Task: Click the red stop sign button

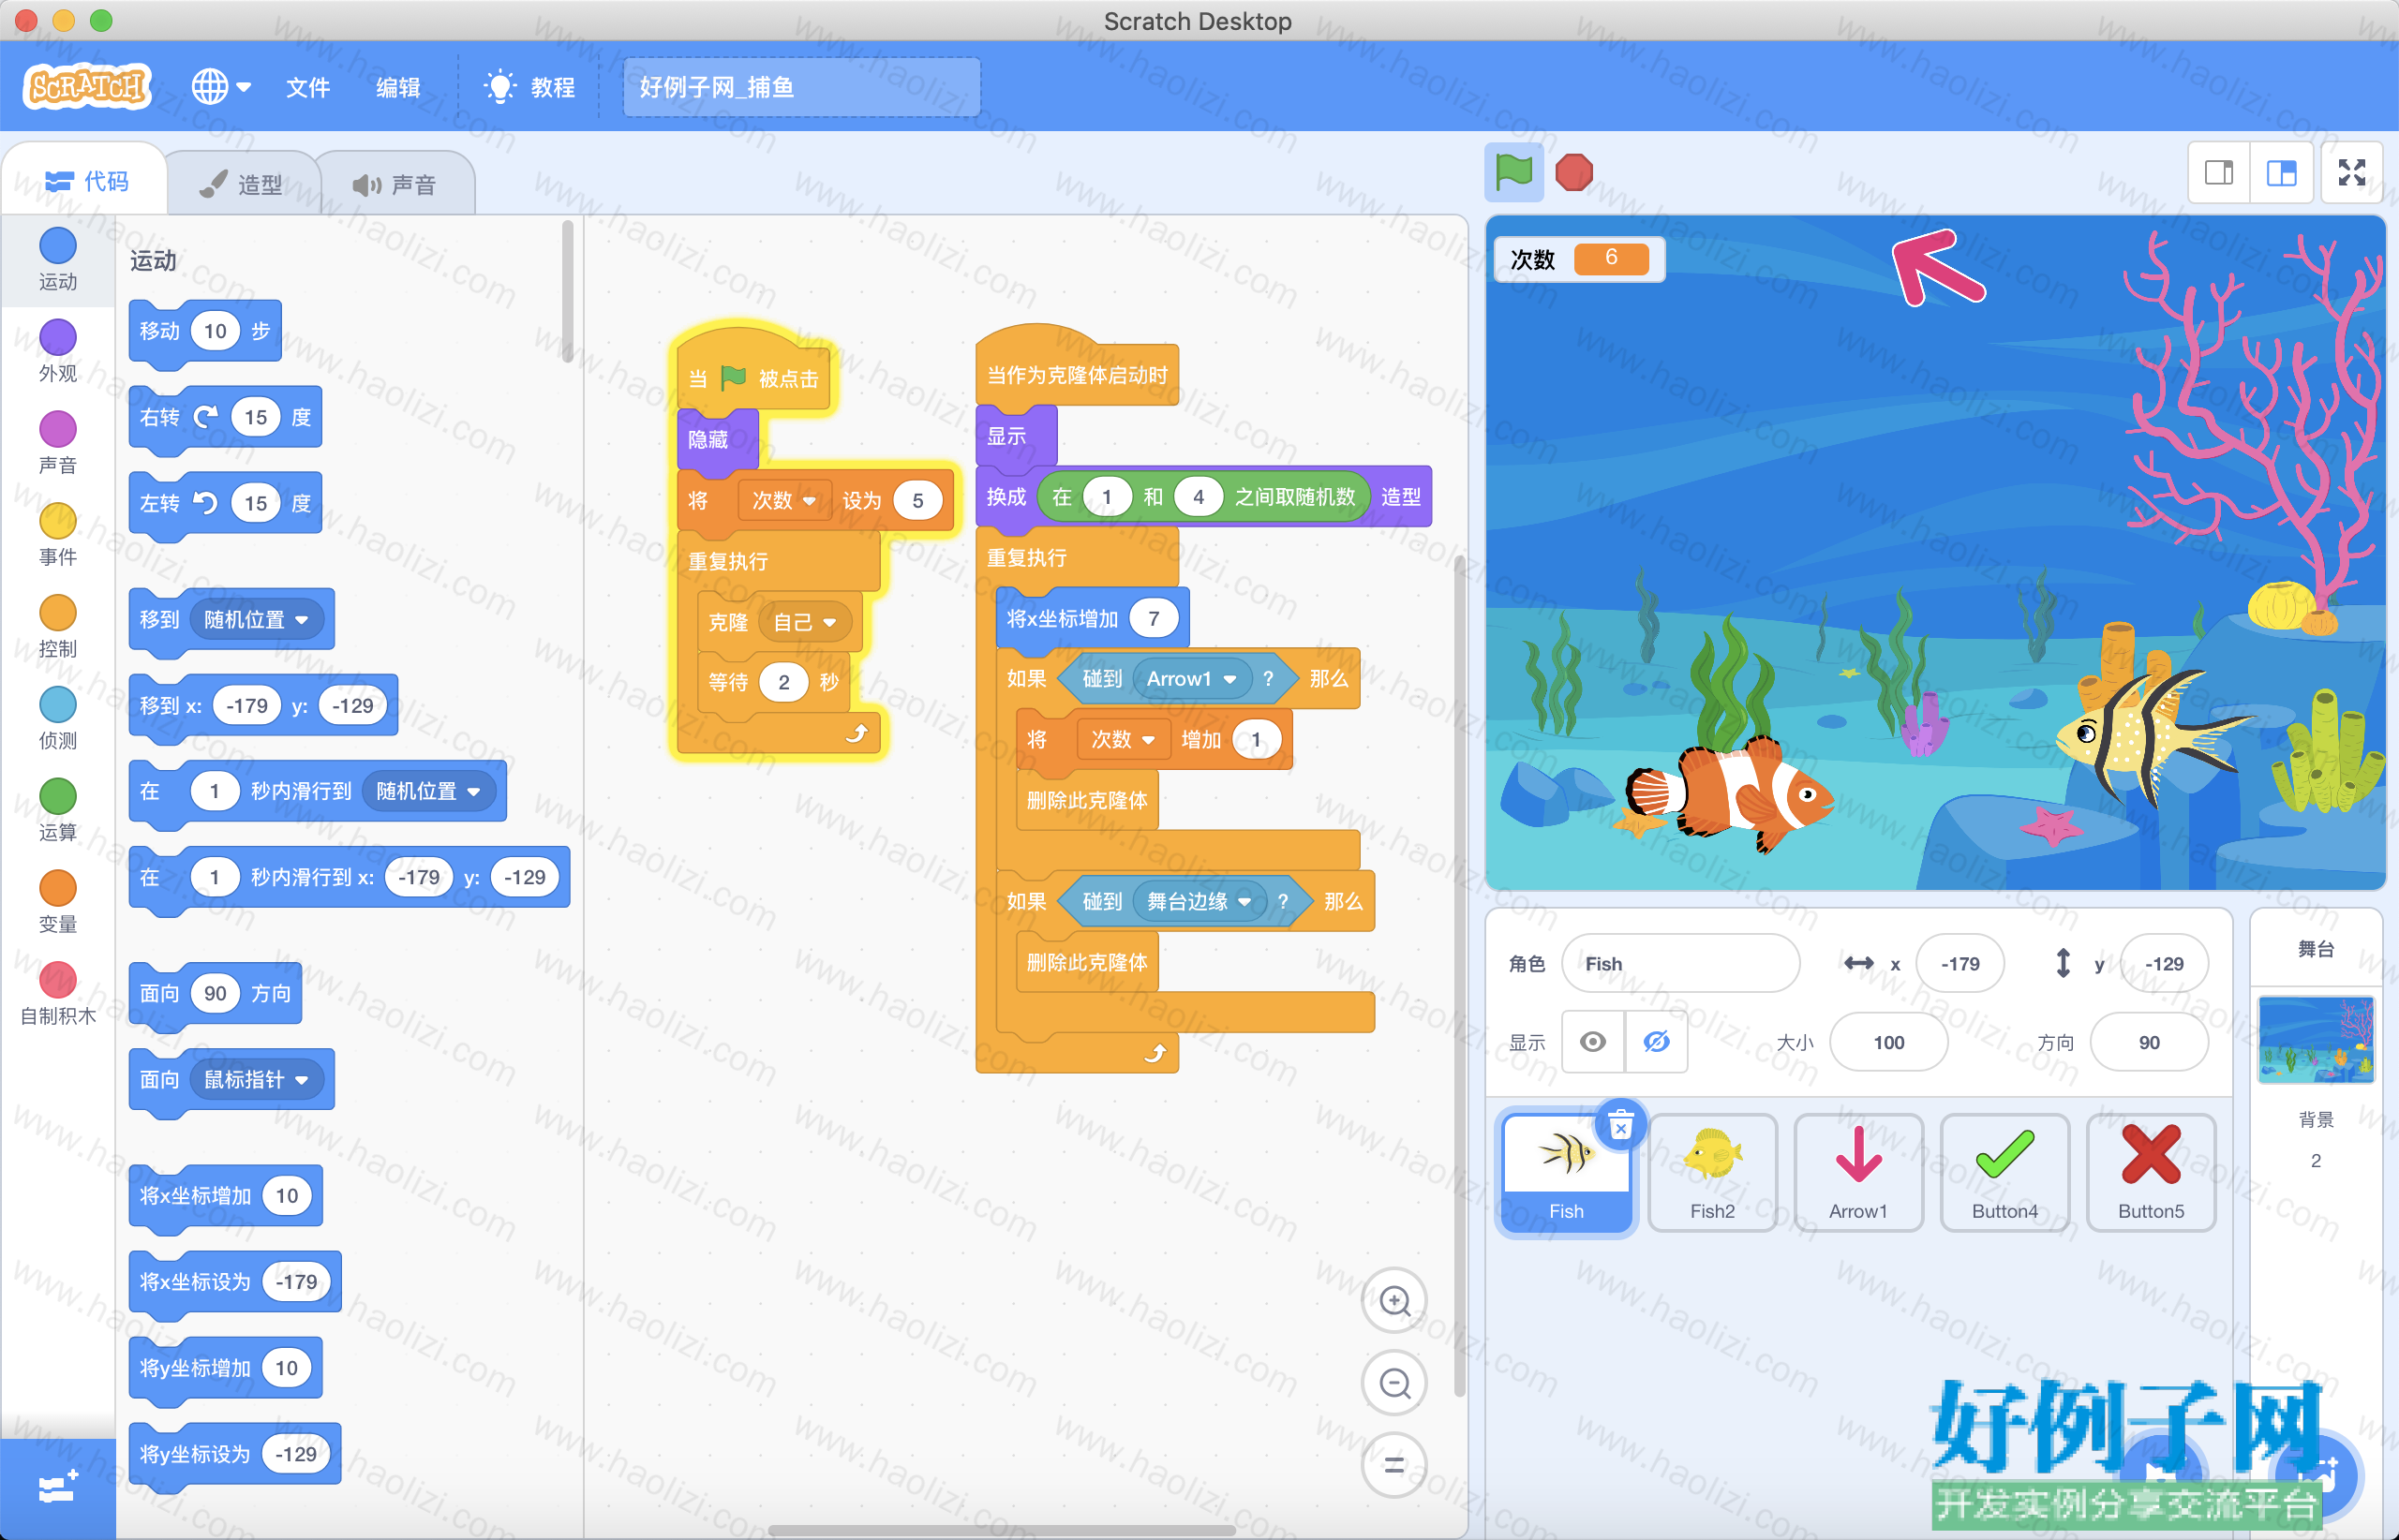Action: (1573, 173)
